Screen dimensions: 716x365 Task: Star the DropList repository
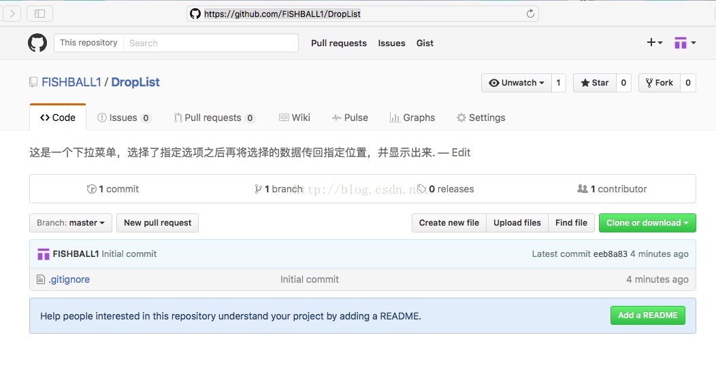tap(595, 83)
